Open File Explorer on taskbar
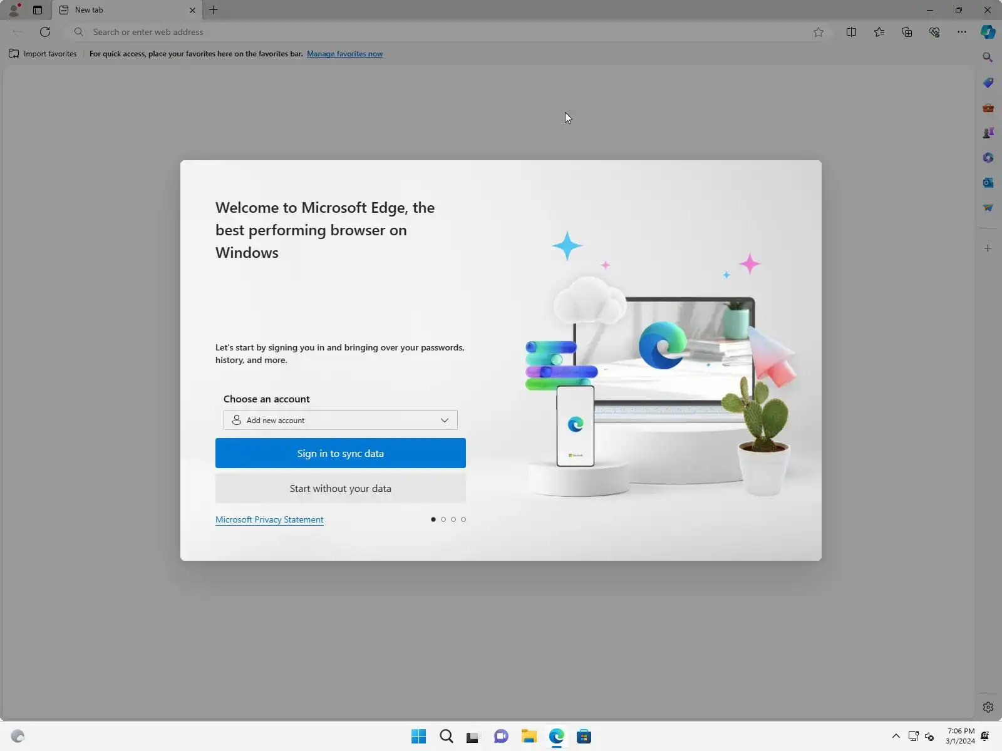The width and height of the screenshot is (1002, 751). pos(529,737)
